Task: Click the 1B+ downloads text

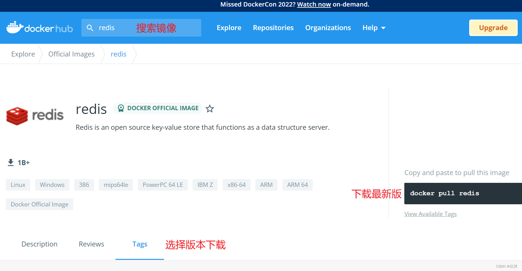Action: coord(24,163)
